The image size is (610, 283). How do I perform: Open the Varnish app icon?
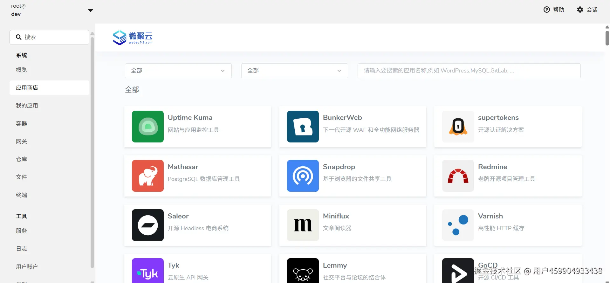[x=458, y=225]
